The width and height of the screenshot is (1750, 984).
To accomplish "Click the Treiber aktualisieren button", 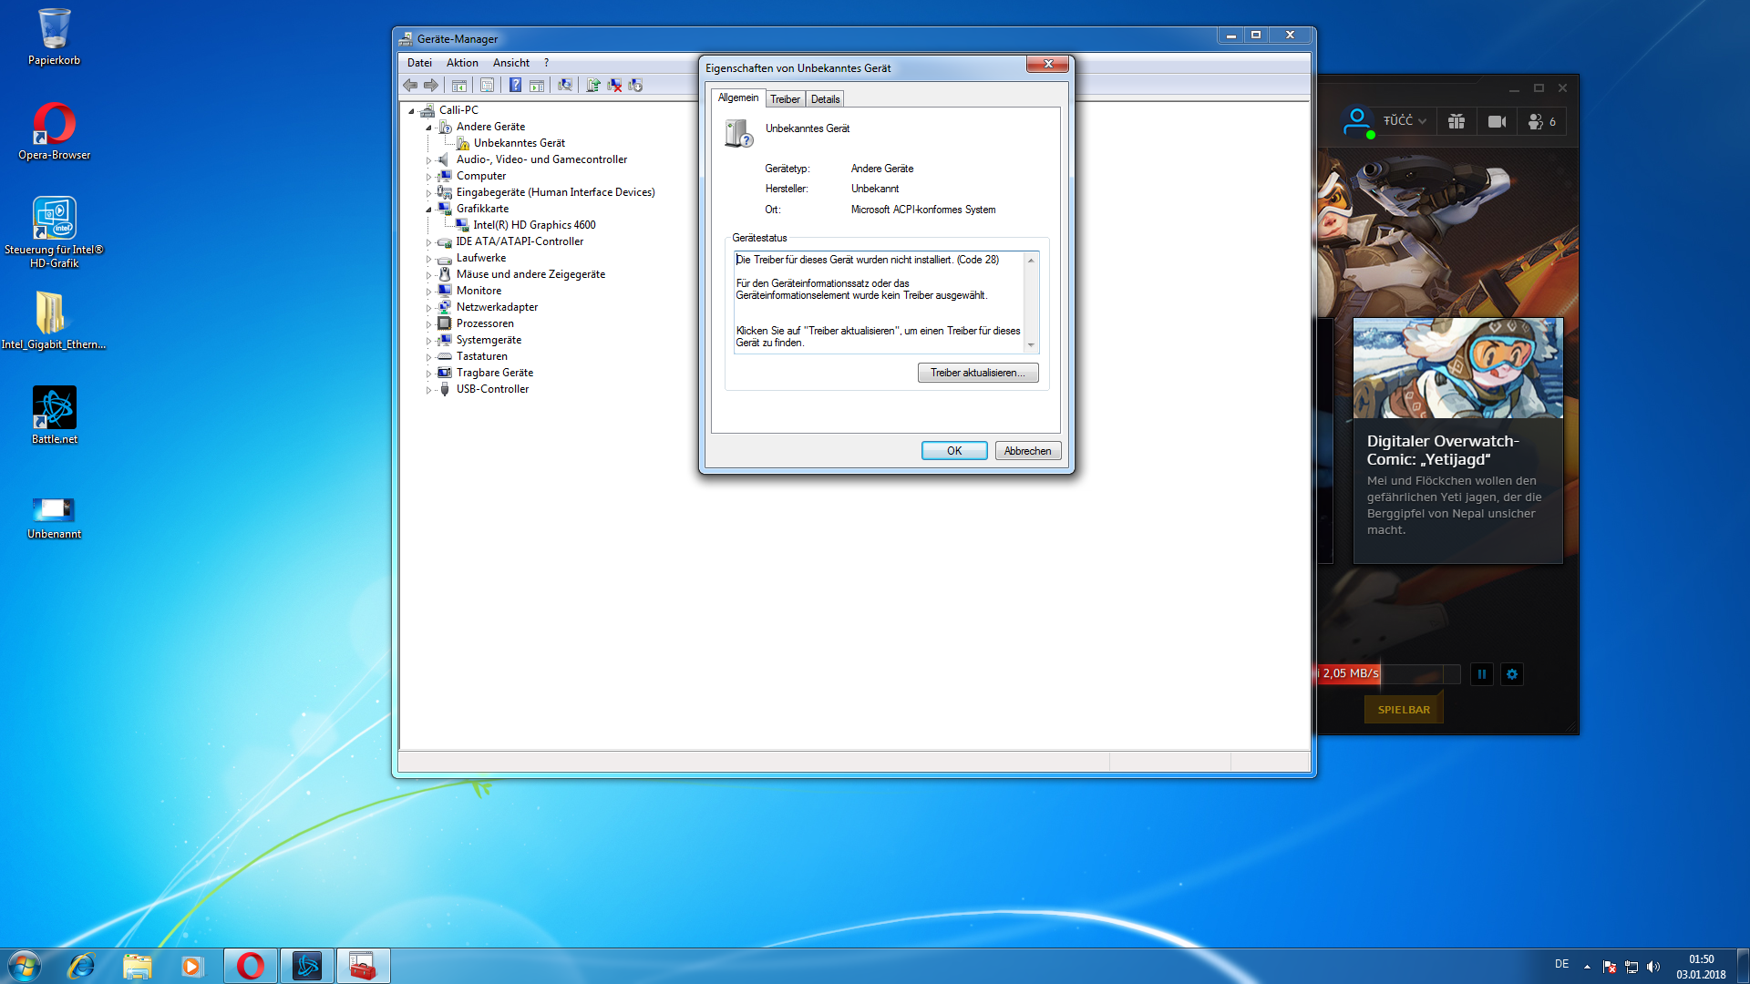I will click(x=977, y=373).
